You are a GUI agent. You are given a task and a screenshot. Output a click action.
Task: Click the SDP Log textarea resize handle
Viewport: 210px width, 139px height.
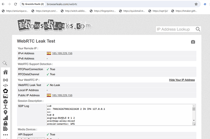(194, 124)
